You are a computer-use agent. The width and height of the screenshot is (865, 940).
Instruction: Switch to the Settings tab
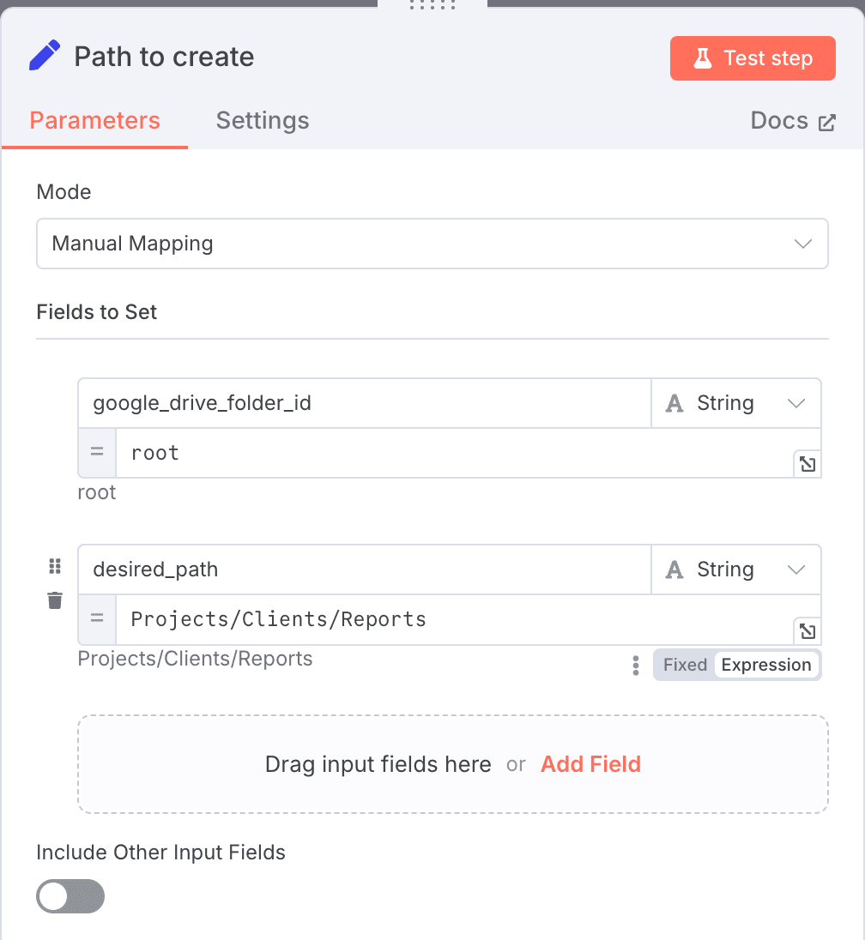(263, 120)
